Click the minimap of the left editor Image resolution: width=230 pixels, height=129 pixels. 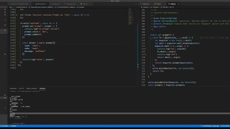[x=132, y=16]
